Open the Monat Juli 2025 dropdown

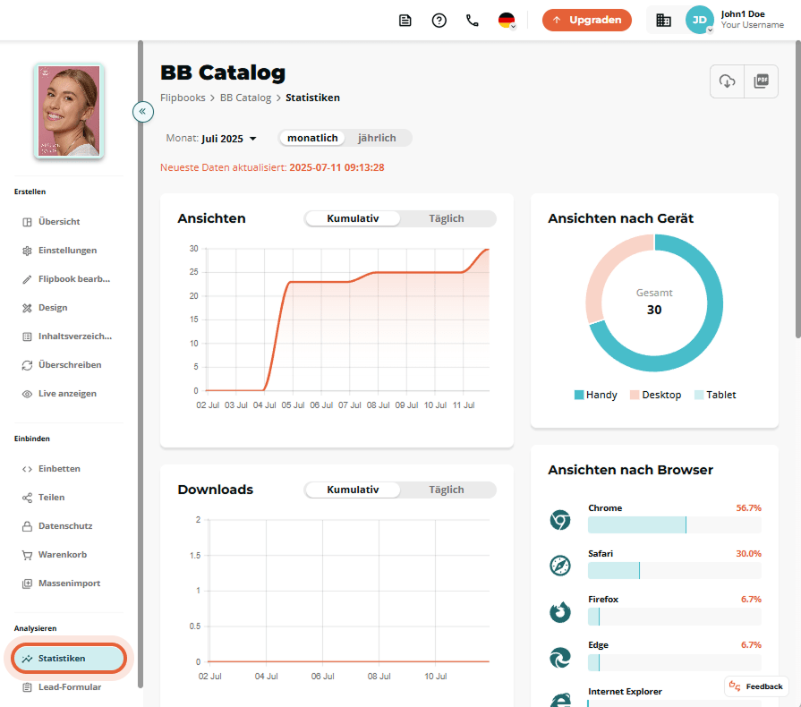[x=211, y=139]
